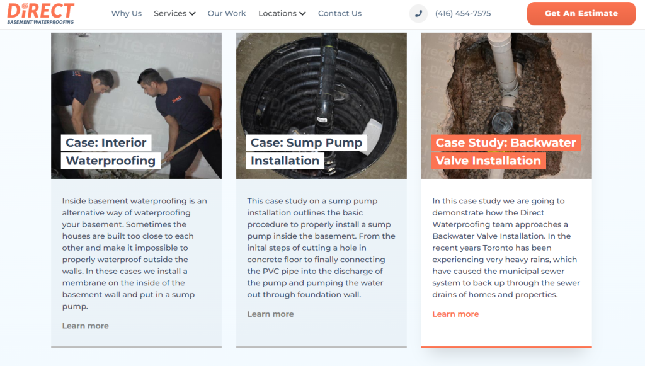Call the (416) 454-7575 phone number link
Screen dimensions: 645x366
(x=462, y=13)
